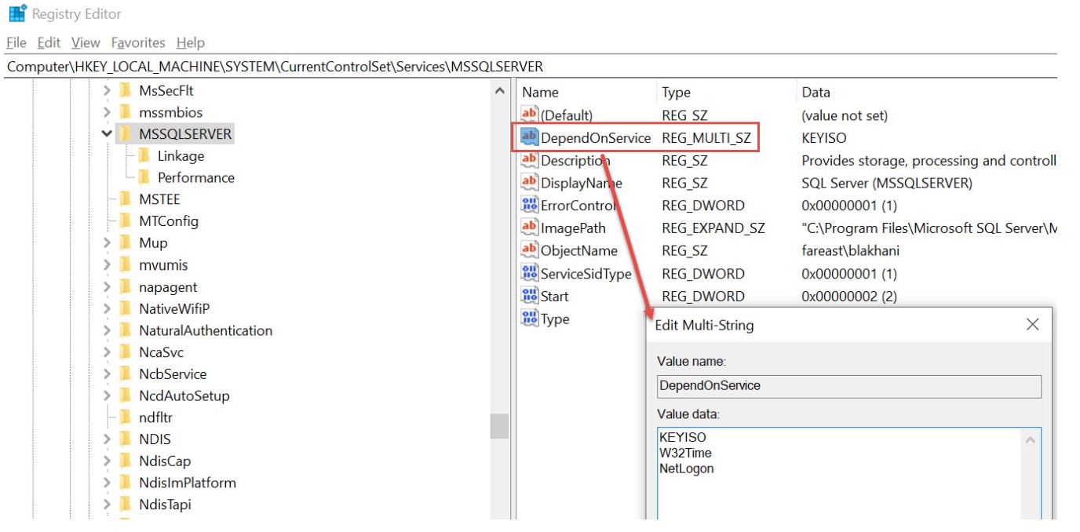
Task: Expand the mvumis tree node
Action: coord(107,265)
